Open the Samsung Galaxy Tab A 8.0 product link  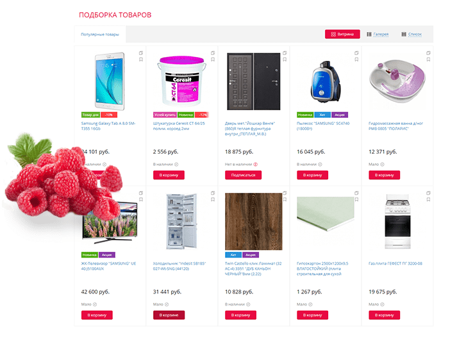108,126
